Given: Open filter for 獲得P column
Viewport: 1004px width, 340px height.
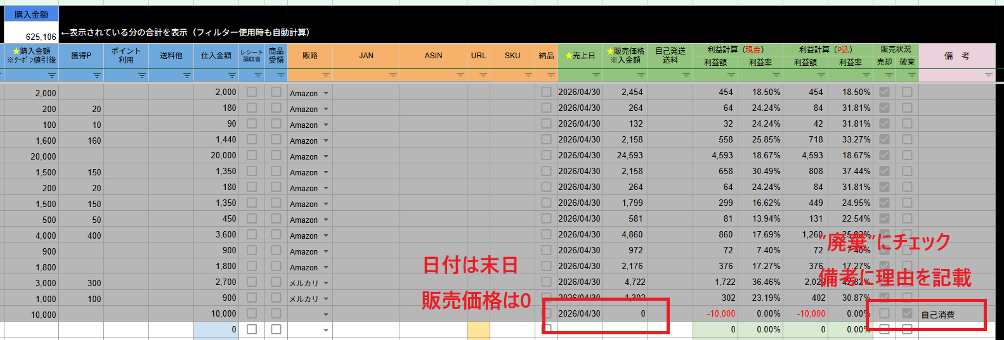Looking at the screenshot, I should coord(97,75).
